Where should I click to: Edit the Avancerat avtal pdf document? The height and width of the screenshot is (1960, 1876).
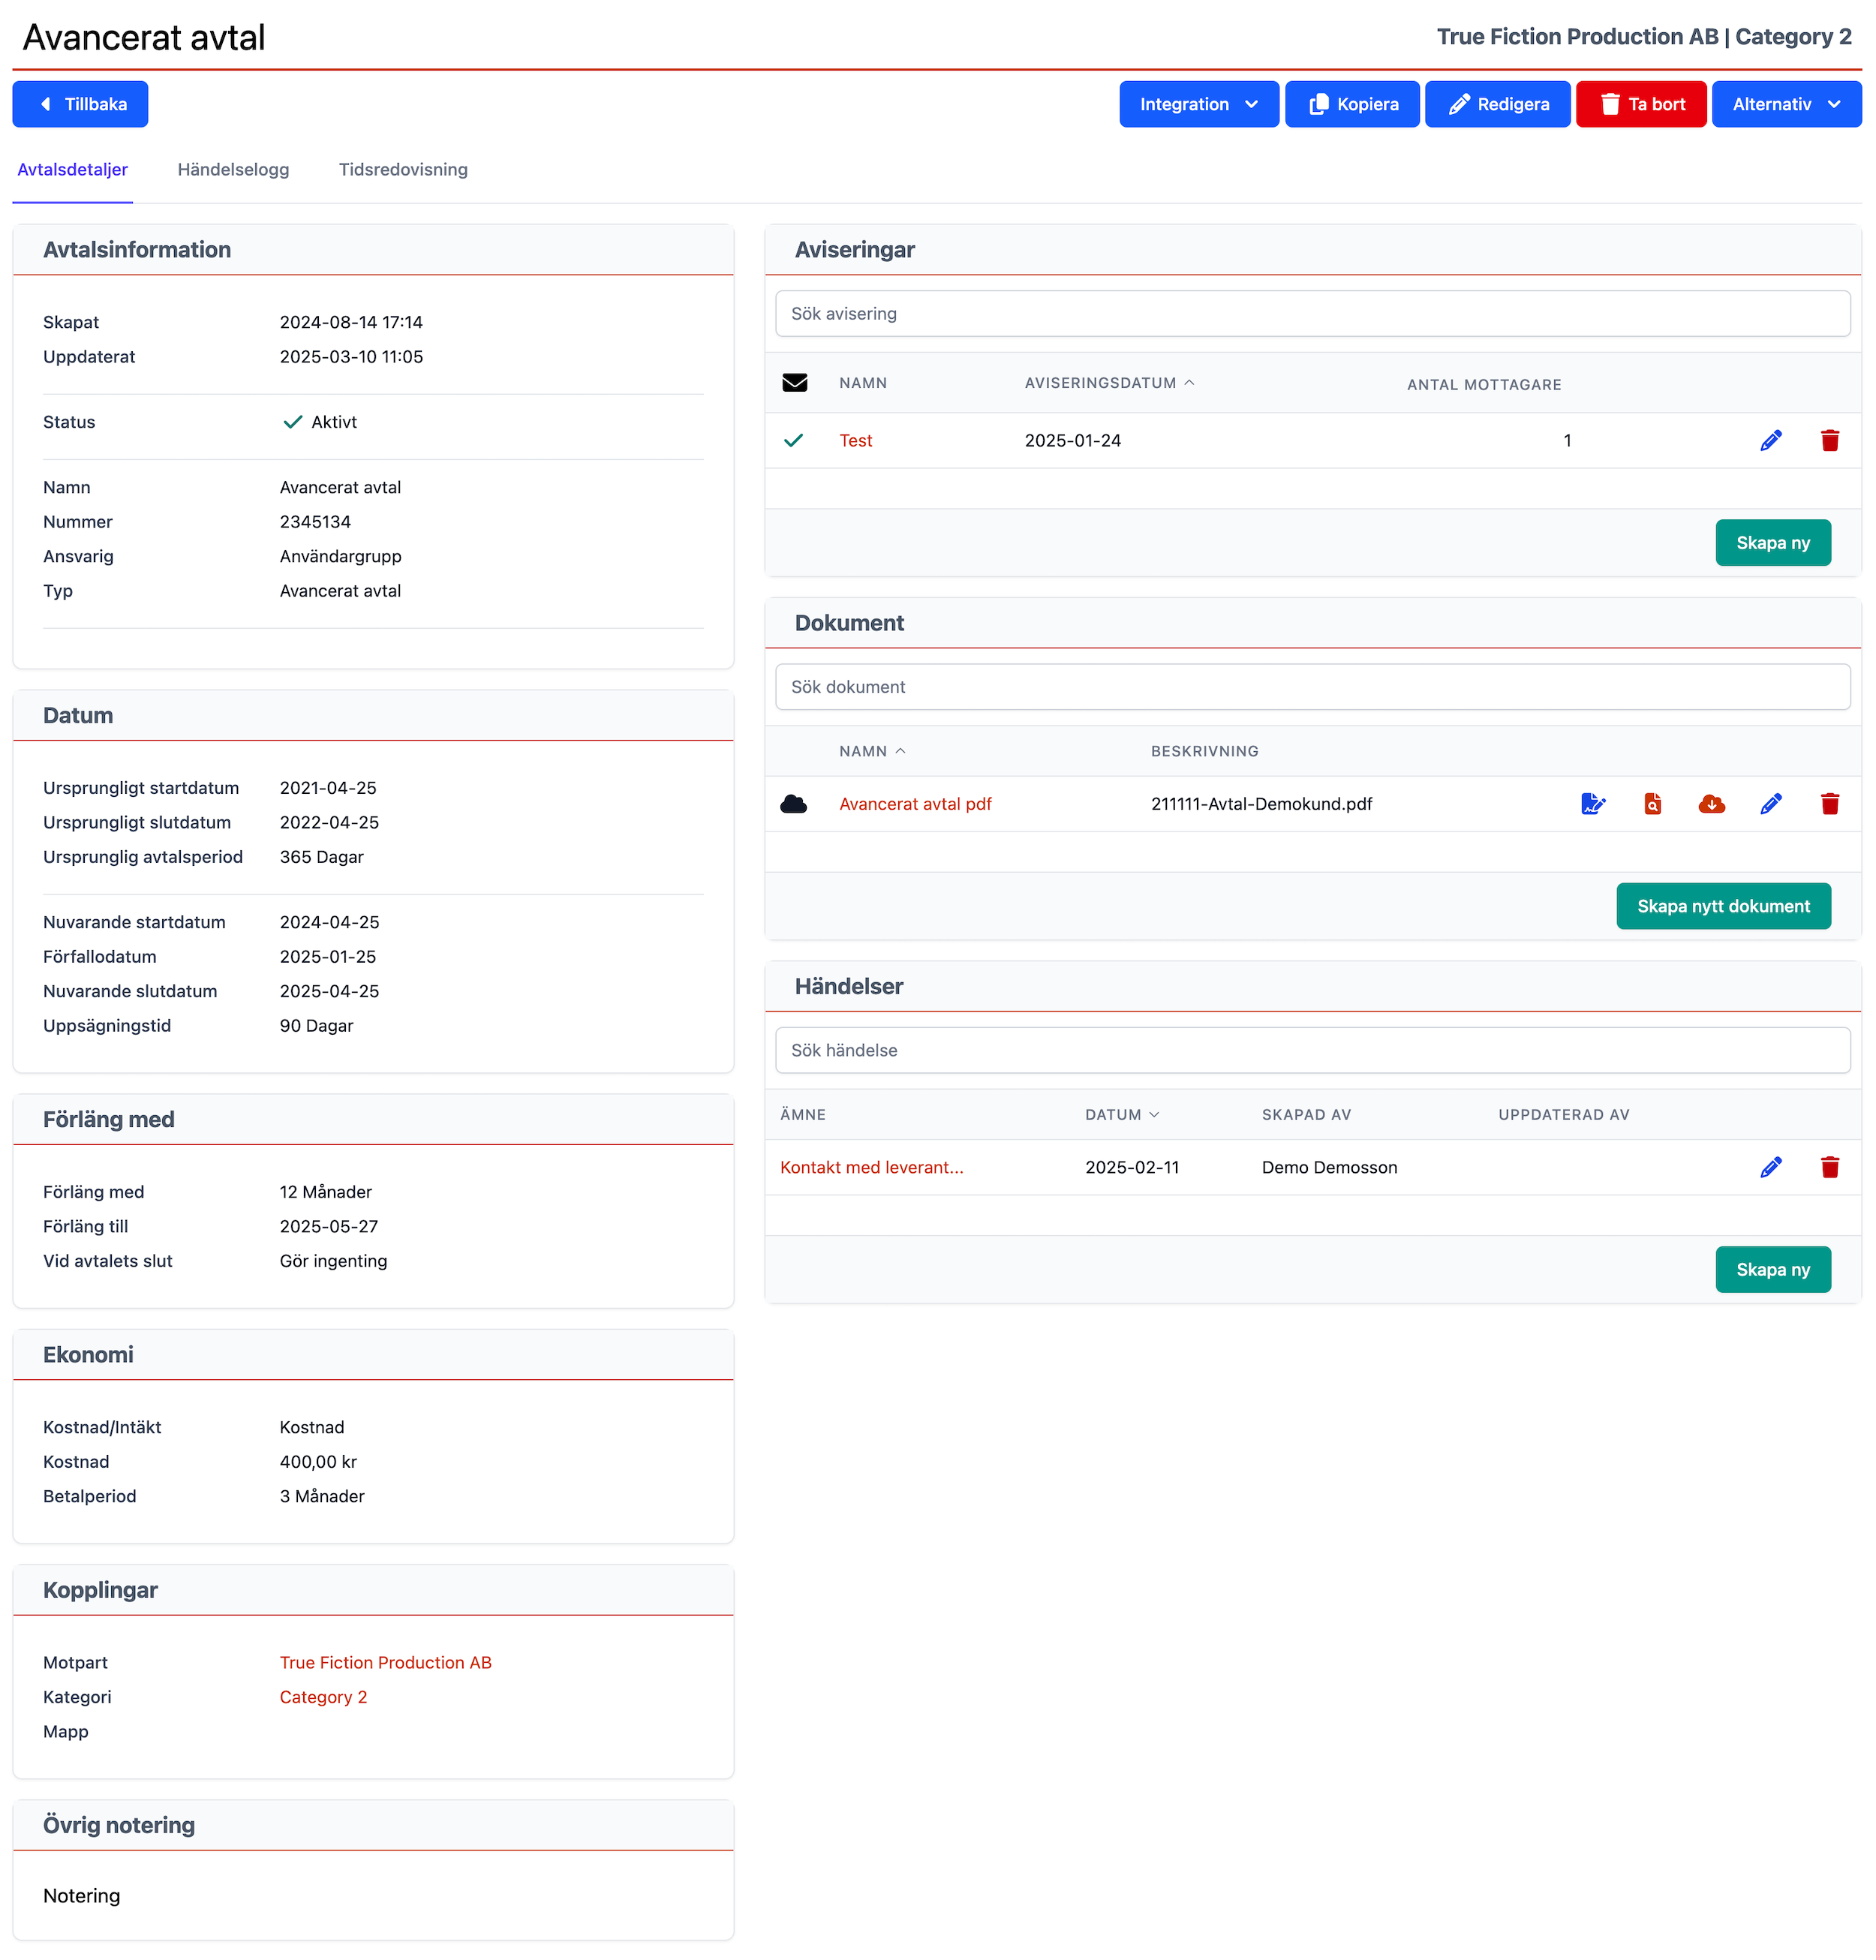click(1770, 804)
